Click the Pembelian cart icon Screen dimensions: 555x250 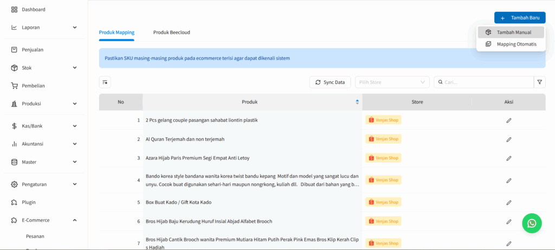pos(14,86)
